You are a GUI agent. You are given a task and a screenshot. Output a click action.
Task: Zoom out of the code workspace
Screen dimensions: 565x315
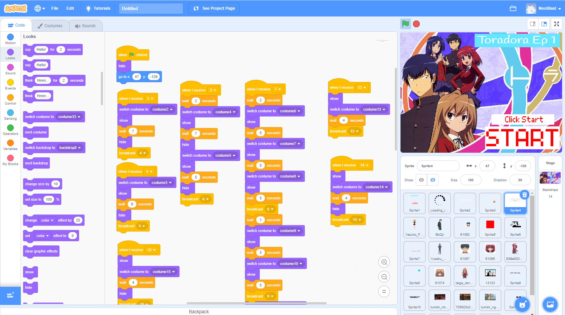point(384,277)
